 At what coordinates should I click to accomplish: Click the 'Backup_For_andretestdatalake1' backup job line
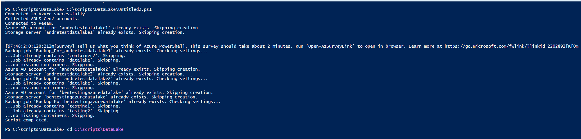[106, 51]
